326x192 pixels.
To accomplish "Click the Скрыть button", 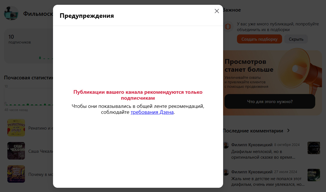I will tap(296, 39).
